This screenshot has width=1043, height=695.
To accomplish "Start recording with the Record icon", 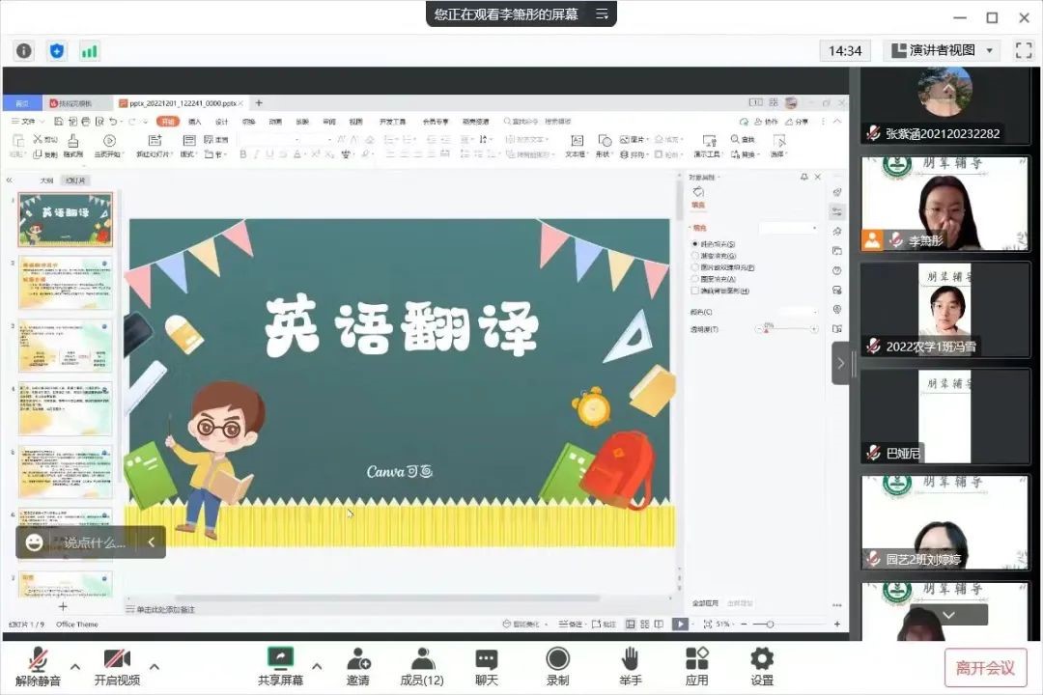I will pos(557,659).
